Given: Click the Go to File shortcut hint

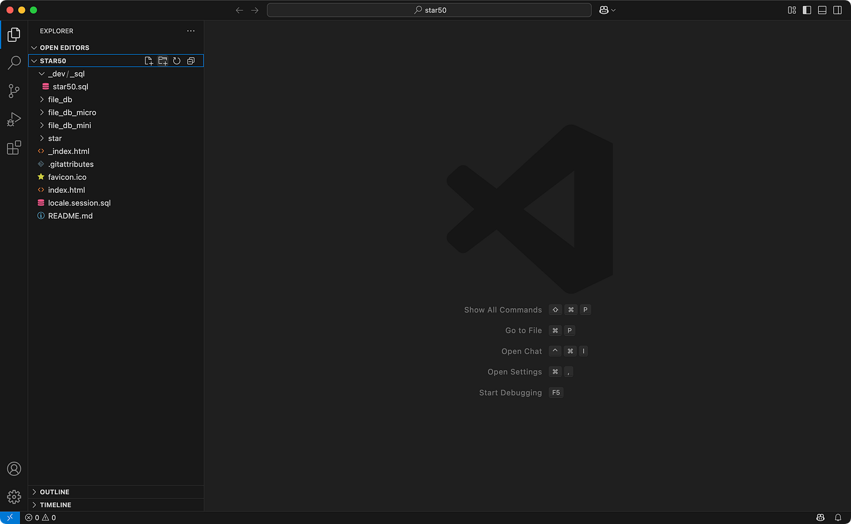Looking at the screenshot, I should click(x=540, y=331).
